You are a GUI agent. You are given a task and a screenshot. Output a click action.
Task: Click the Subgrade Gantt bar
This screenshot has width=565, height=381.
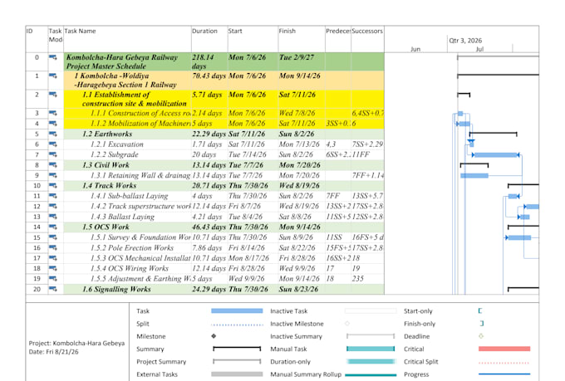(497, 155)
